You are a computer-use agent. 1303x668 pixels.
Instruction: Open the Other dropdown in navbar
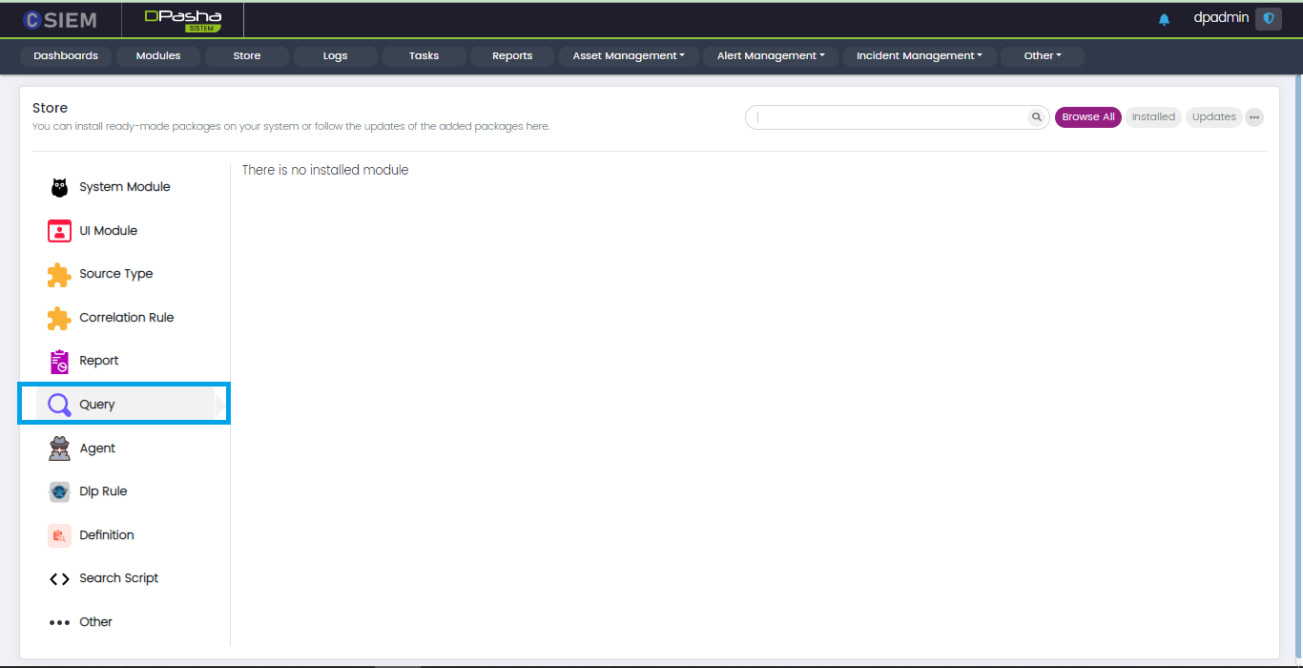1042,56
